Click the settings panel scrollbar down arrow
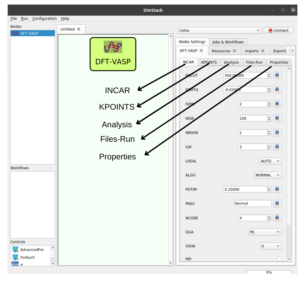 click(289, 259)
